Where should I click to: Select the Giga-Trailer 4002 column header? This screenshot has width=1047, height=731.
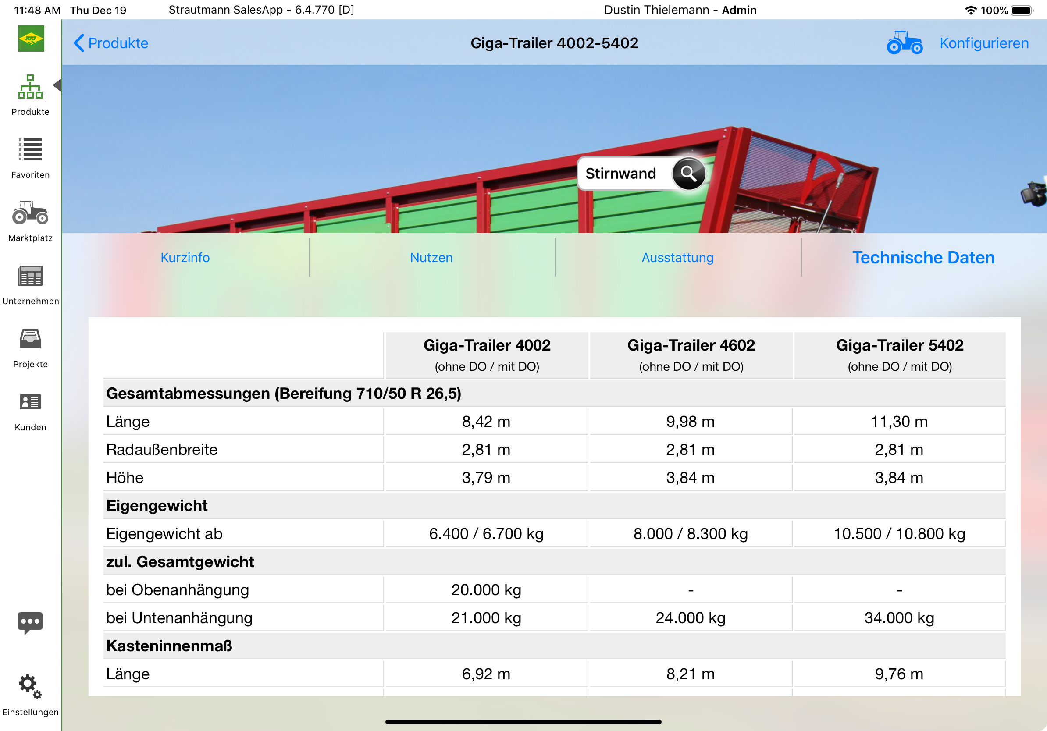[487, 355]
